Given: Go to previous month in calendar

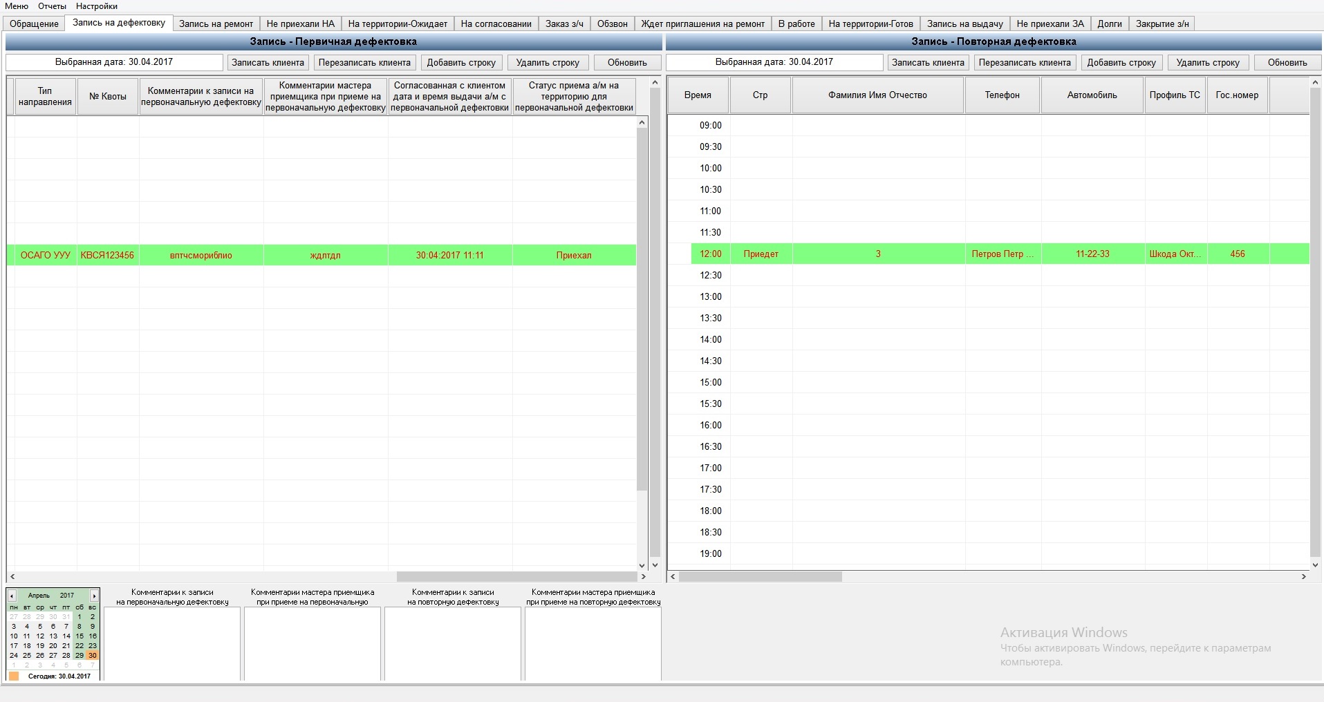Looking at the screenshot, I should pyautogui.click(x=12, y=596).
